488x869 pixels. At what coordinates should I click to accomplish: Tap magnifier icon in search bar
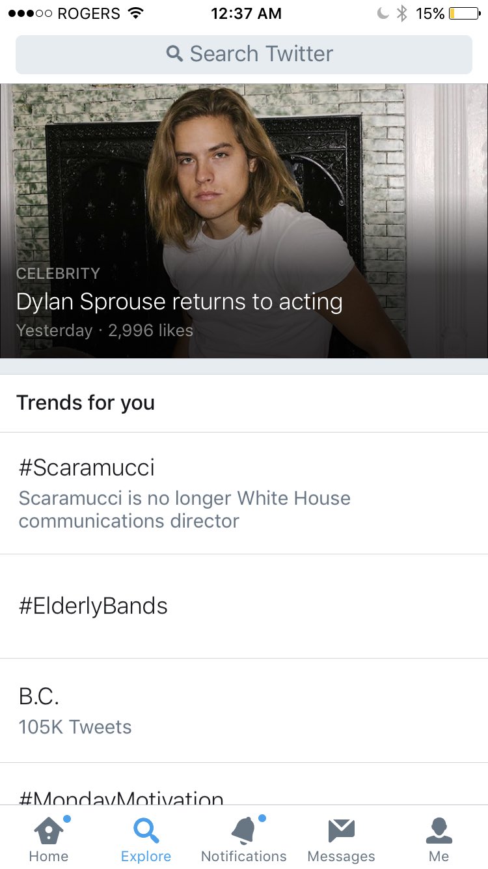(x=174, y=53)
